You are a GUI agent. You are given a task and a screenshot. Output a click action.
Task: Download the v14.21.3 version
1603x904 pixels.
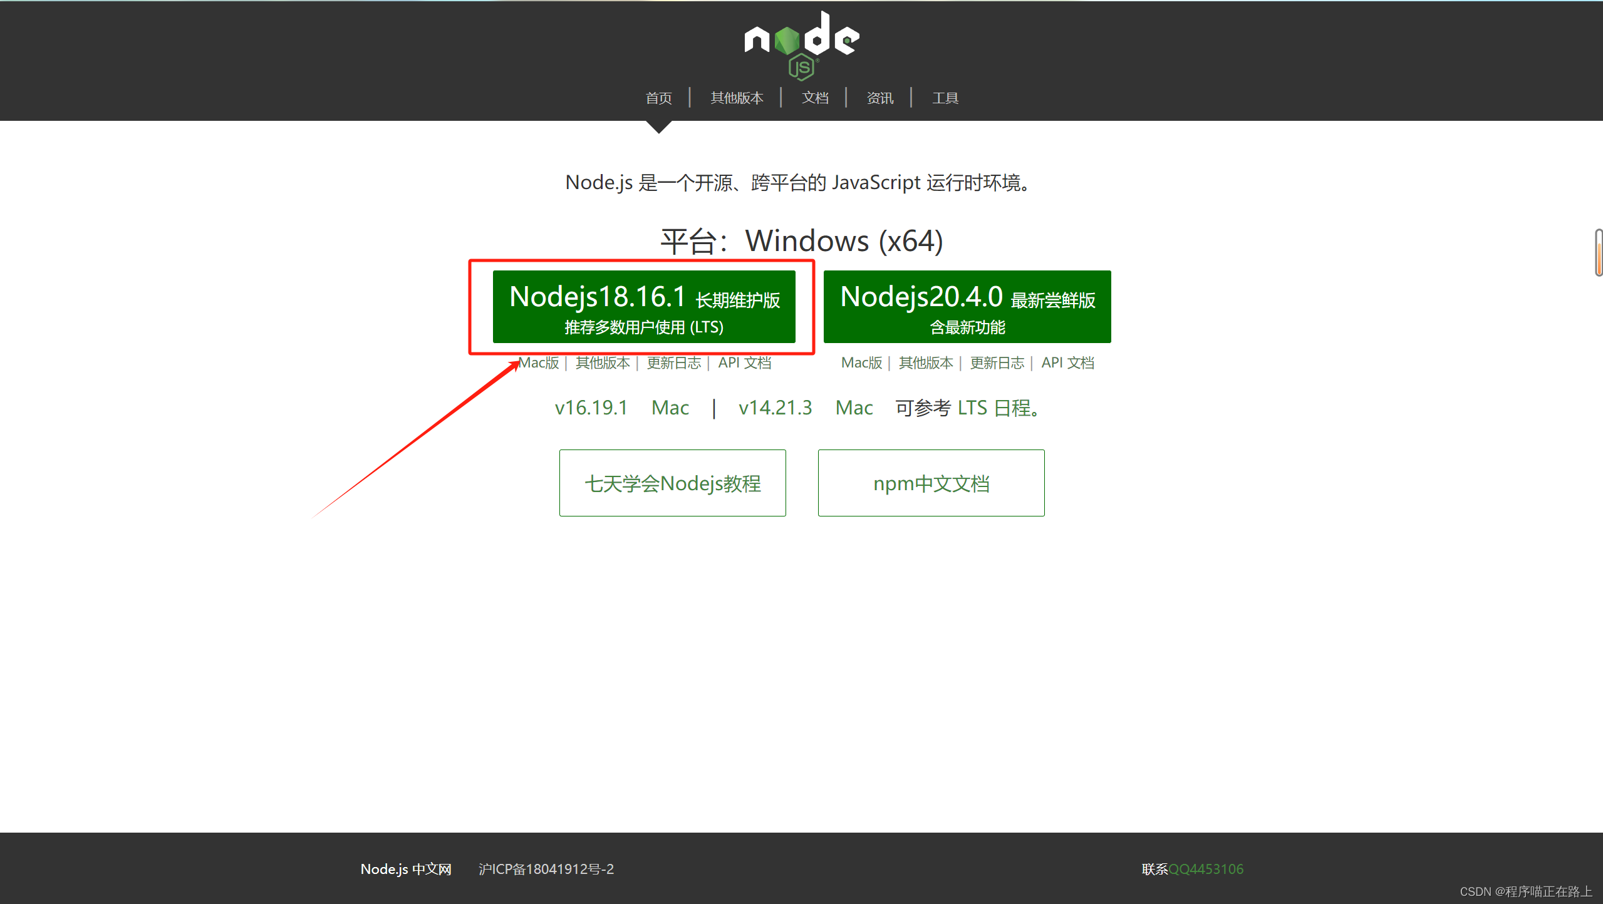(775, 408)
